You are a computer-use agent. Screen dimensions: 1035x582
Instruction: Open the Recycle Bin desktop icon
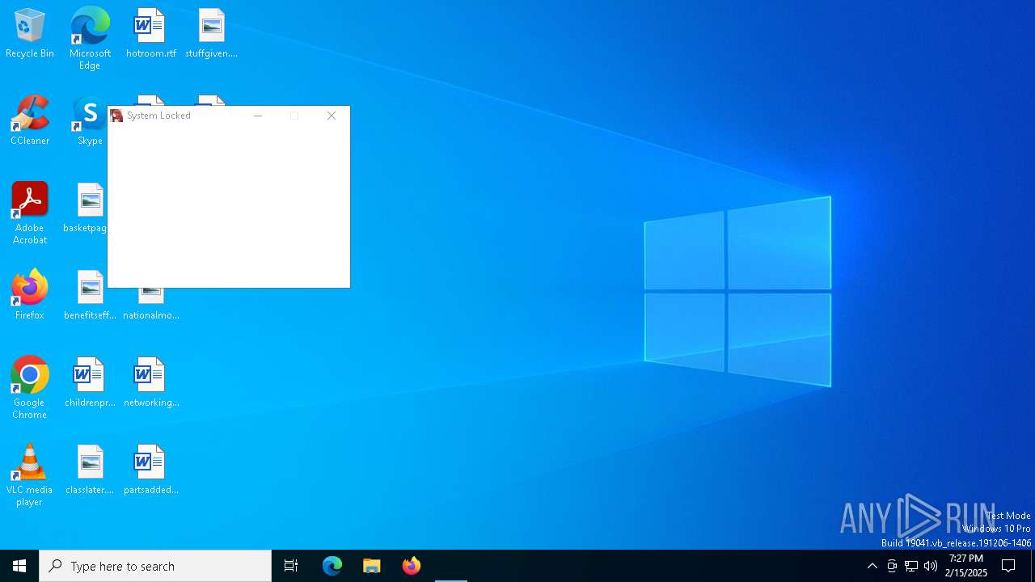coord(30,34)
